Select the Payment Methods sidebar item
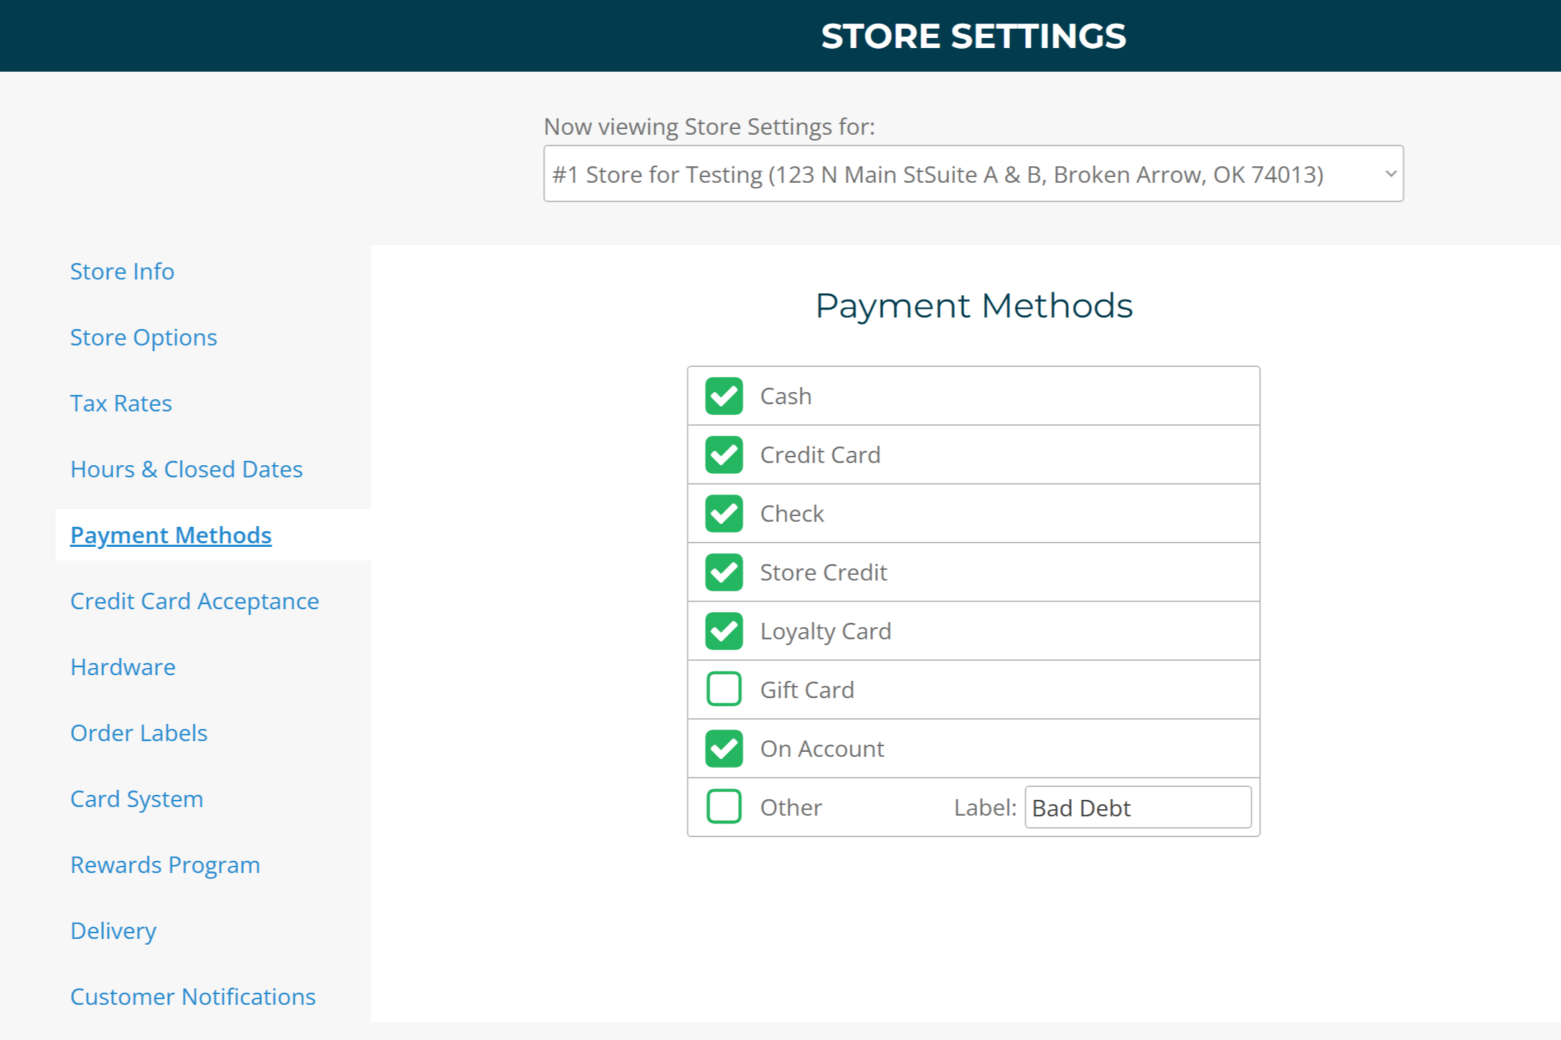Viewport: 1561px width, 1040px height. pos(171,535)
